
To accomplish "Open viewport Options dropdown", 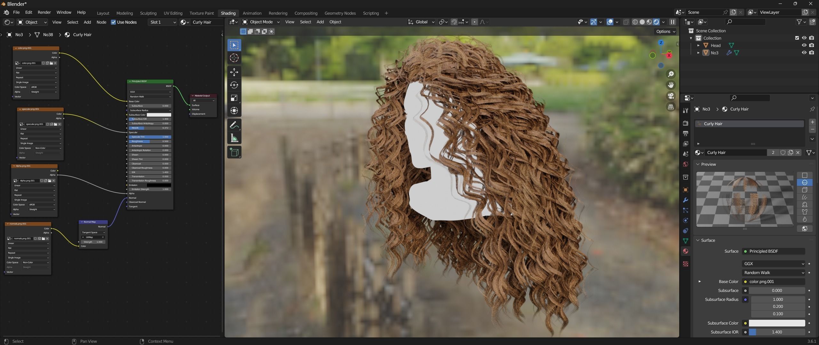I will pyautogui.click(x=666, y=31).
